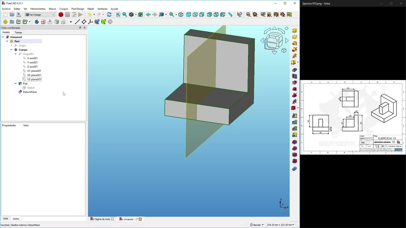The width and height of the screenshot is (406, 228).
Task: Click the save document icon
Action: tap(18, 15)
